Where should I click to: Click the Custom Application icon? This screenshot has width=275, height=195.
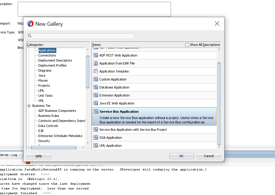96,79
